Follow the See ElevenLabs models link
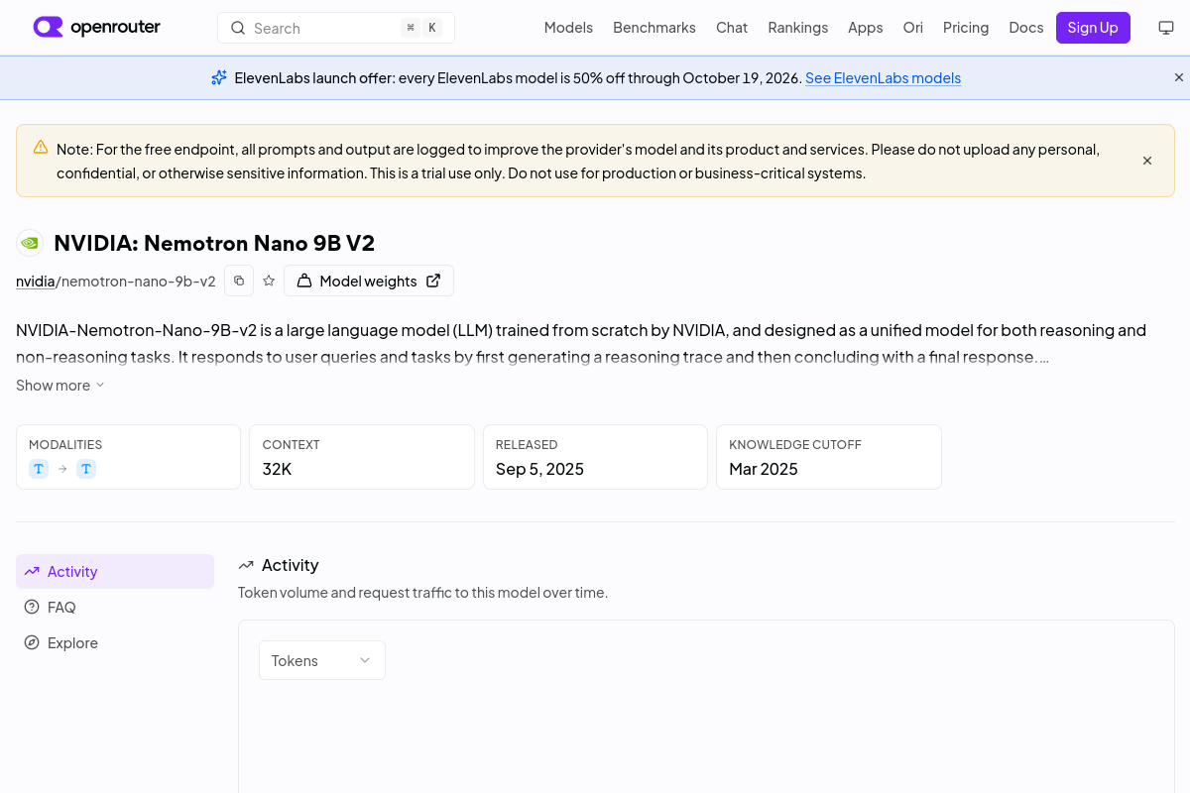 click(x=883, y=77)
